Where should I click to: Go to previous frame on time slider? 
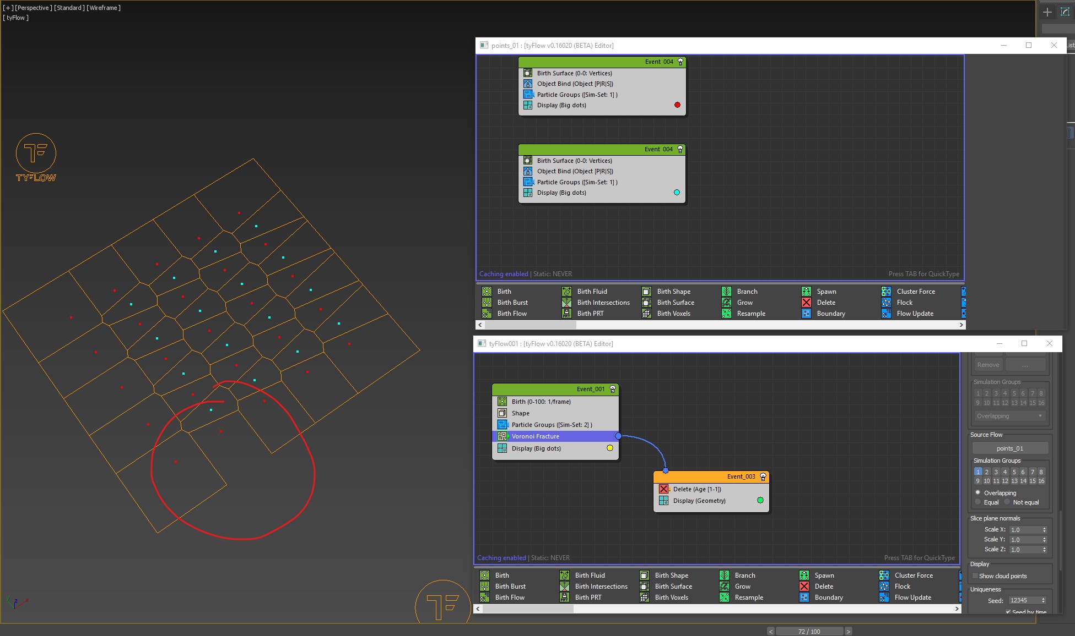(771, 631)
